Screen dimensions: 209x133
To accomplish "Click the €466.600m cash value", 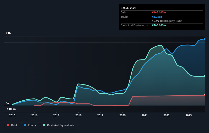I will click(159, 25).
